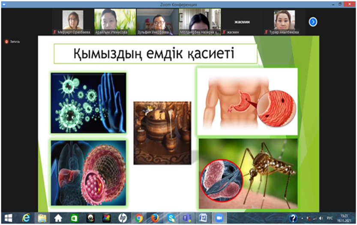Click the next participants arrow button
Screen dimensions: 357x225
point(313,21)
